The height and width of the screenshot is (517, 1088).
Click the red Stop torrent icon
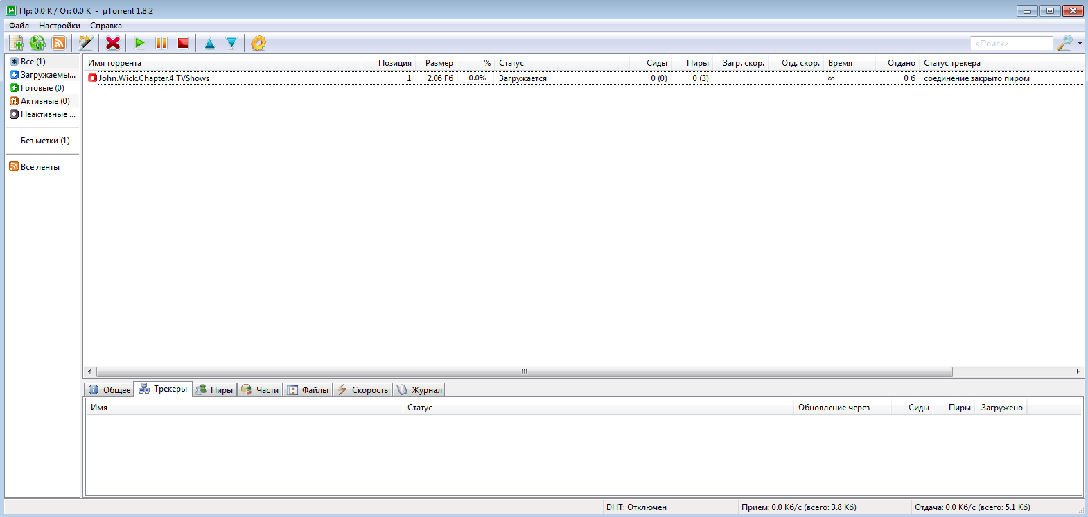pyautogui.click(x=183, y=43)
